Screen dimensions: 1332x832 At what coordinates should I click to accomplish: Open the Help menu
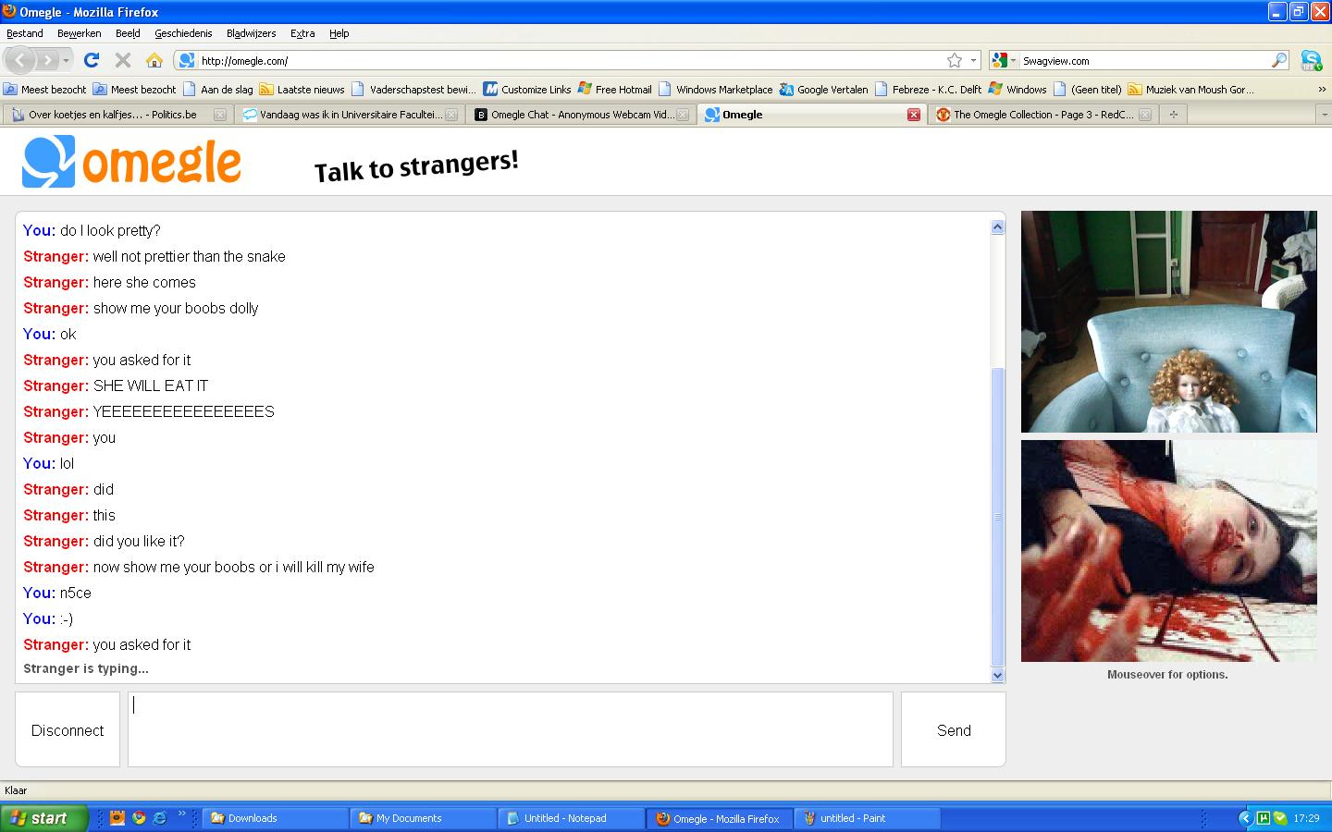click(x=339, y=33)
